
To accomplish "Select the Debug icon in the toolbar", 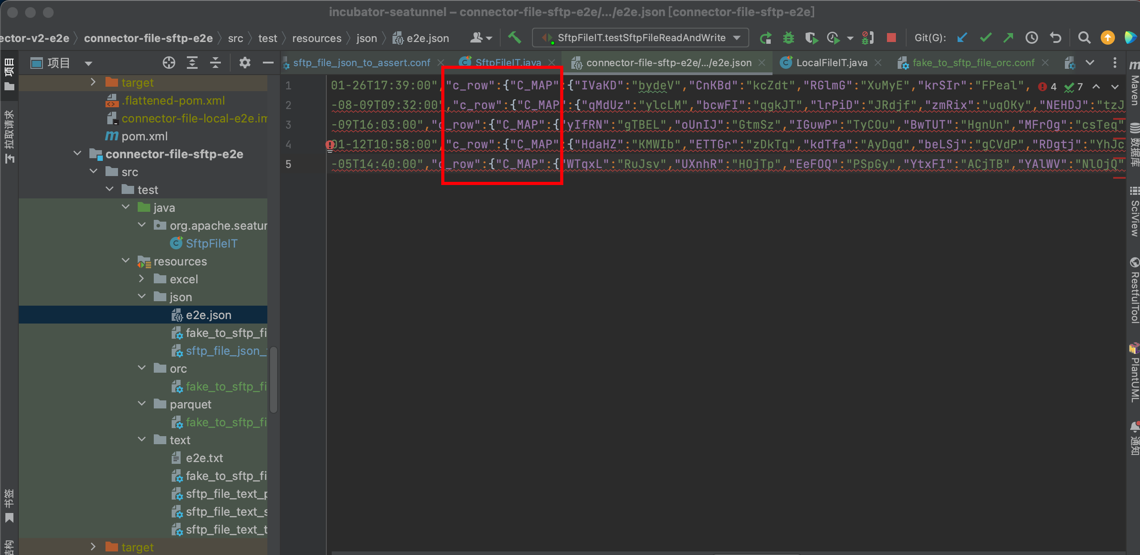I will coord(788,38).
